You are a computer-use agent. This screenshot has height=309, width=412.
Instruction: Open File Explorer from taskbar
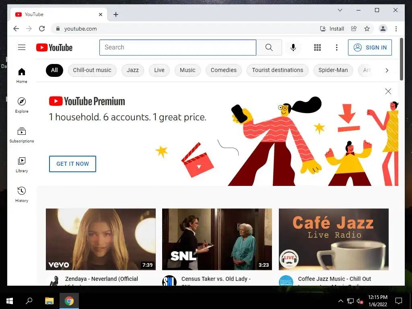pyautogui.click(x=49, y=301)
